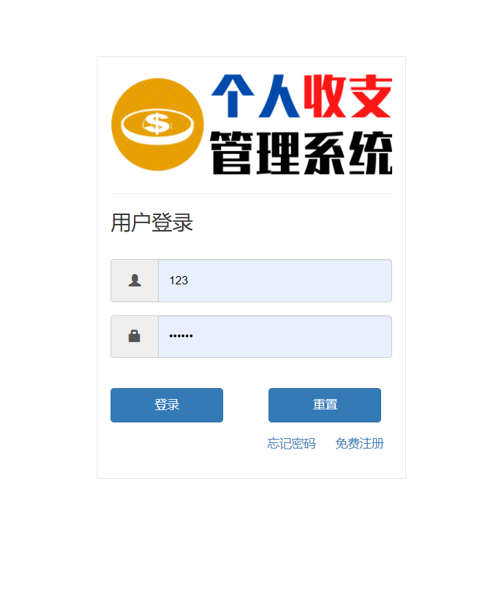Click the blue 个人 logo text

tap(255, 96)
